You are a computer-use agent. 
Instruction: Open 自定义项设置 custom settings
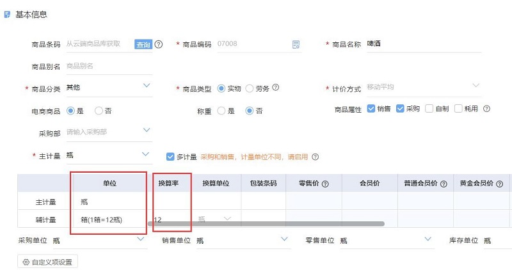click(x=47, y=261)
